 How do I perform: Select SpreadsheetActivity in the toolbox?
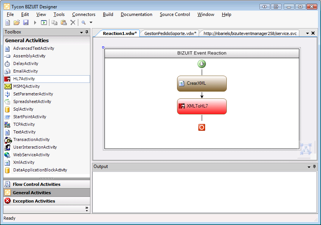point(47,101)
